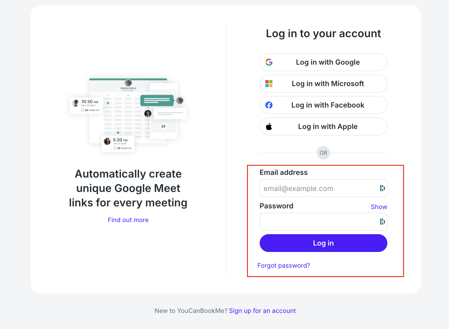This screenshot has width=449, height=329.
Task: Open Sign up for an account link
Action: click(262, 311)
